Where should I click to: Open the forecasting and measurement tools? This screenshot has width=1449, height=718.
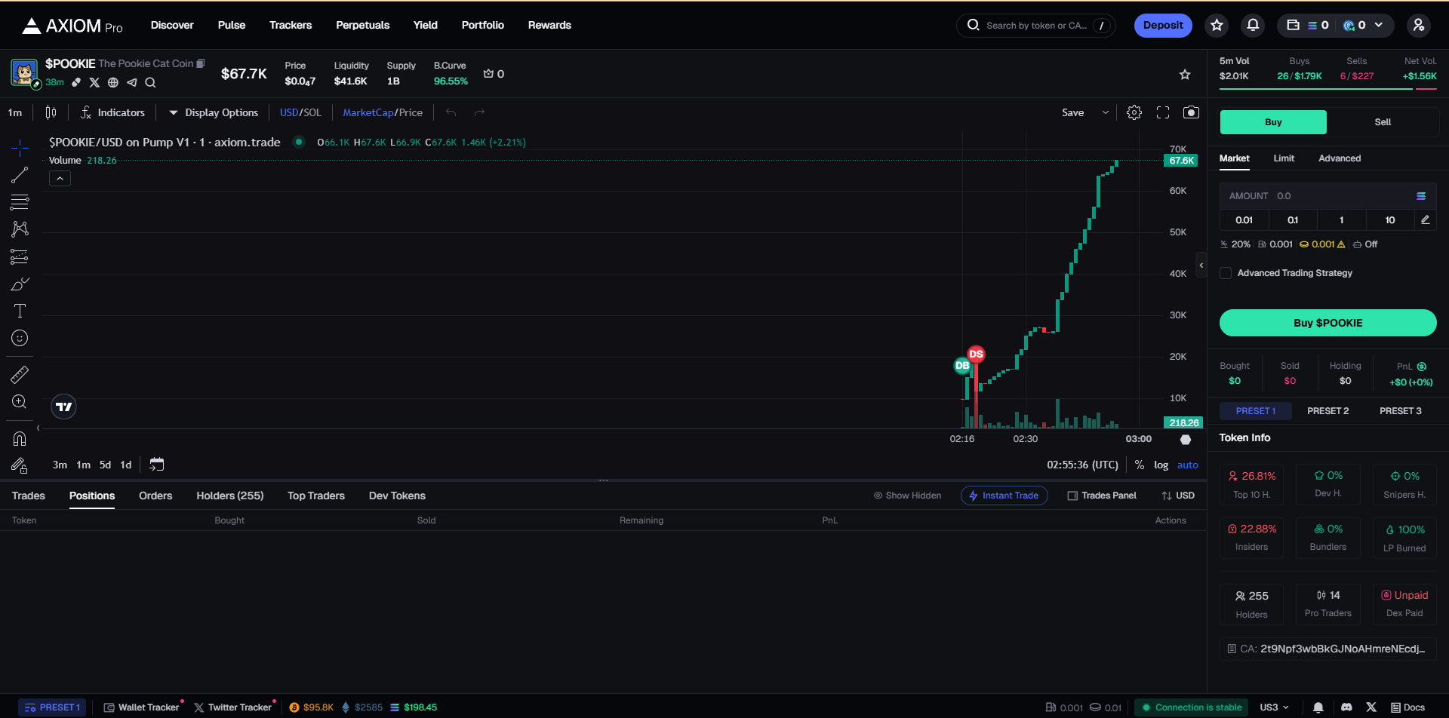20,257
